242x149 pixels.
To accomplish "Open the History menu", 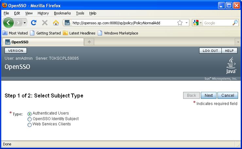I will 43,13.
